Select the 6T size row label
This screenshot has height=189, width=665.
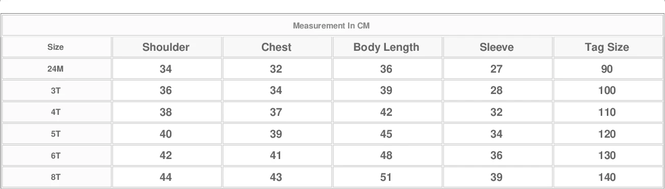pyautogui.click(x=56, y=155)
